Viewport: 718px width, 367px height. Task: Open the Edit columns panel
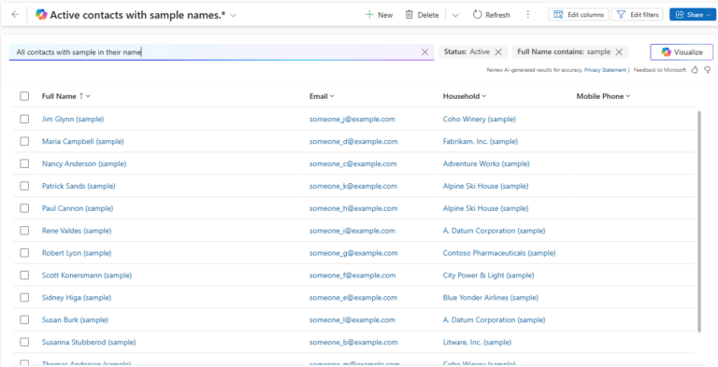coord(579,15)
